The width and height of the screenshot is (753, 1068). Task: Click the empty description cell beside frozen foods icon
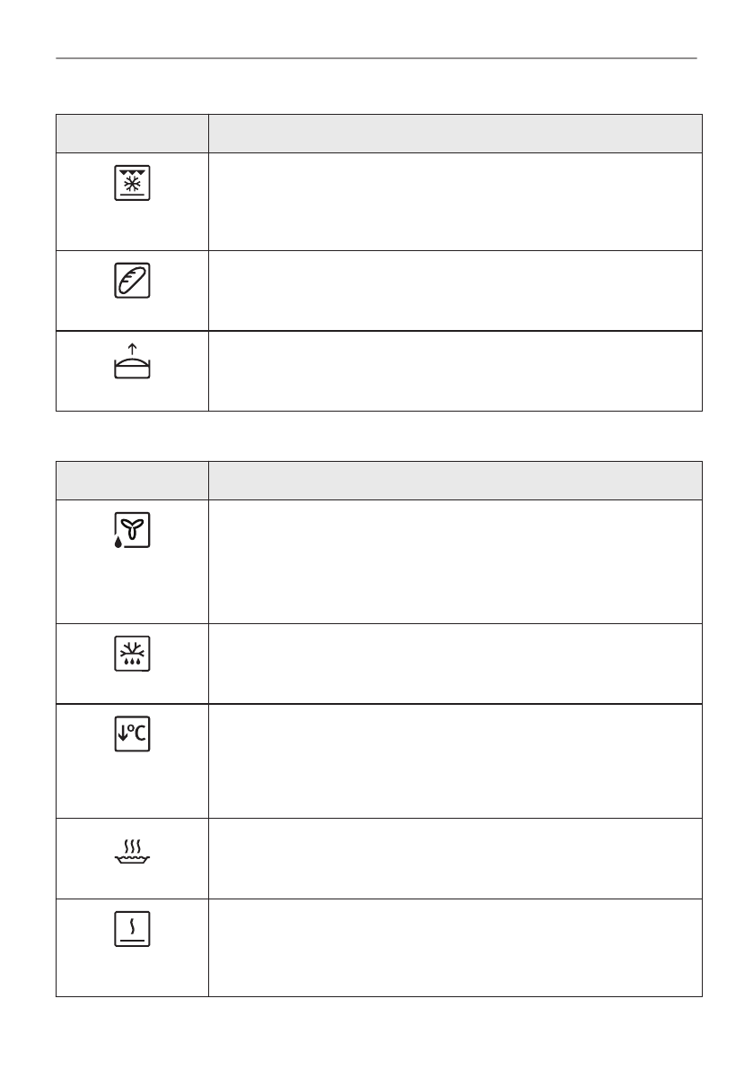(455, 201)
